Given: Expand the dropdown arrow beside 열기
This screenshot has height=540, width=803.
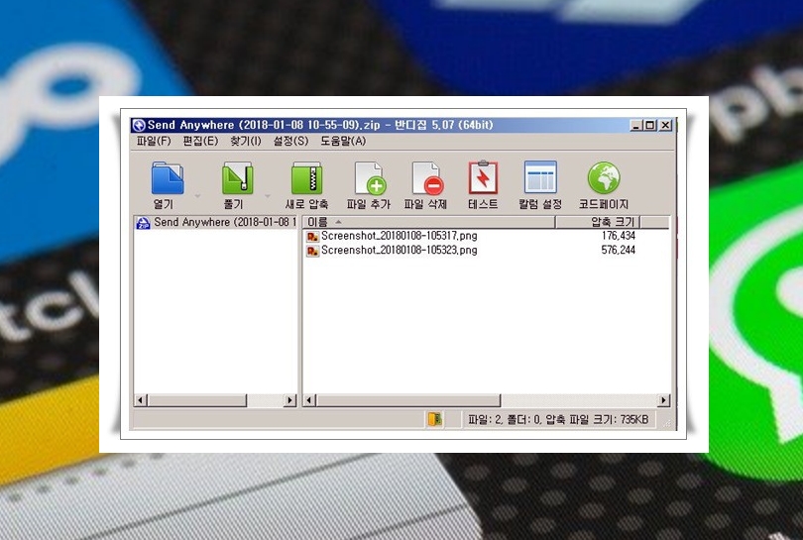Looking at the screenshot, I should click(x=197, y=195).
